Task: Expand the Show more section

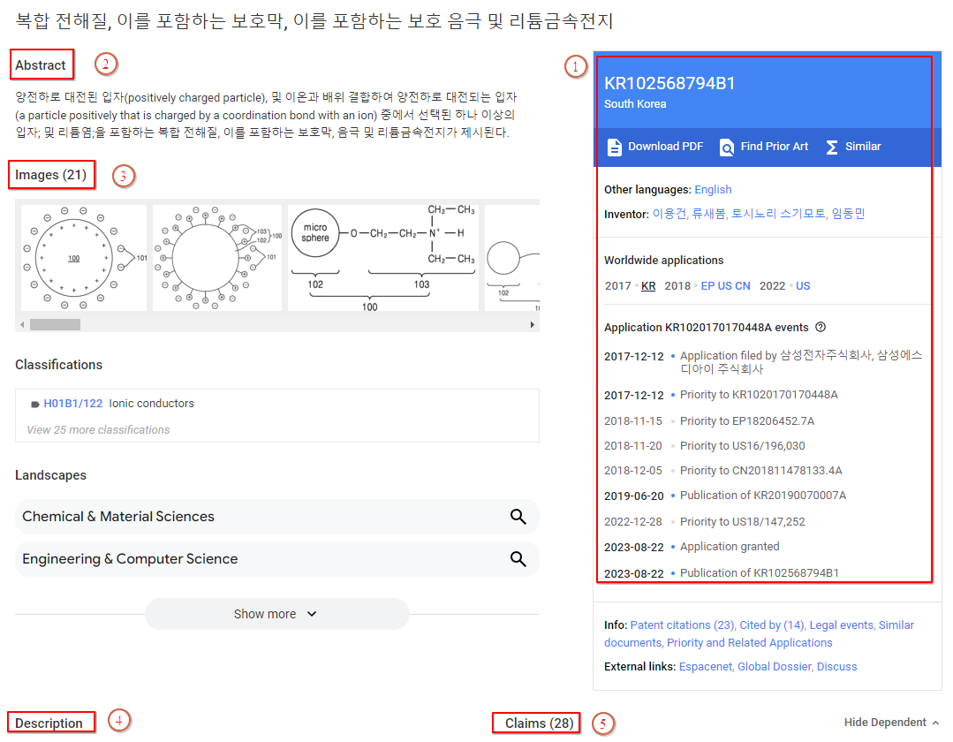Action: tap(276, 614)
